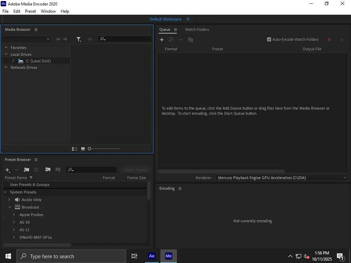Click Delete Preset minus icon
The width and height of the screenshot is (351, 263).
(x=16, y=170)
